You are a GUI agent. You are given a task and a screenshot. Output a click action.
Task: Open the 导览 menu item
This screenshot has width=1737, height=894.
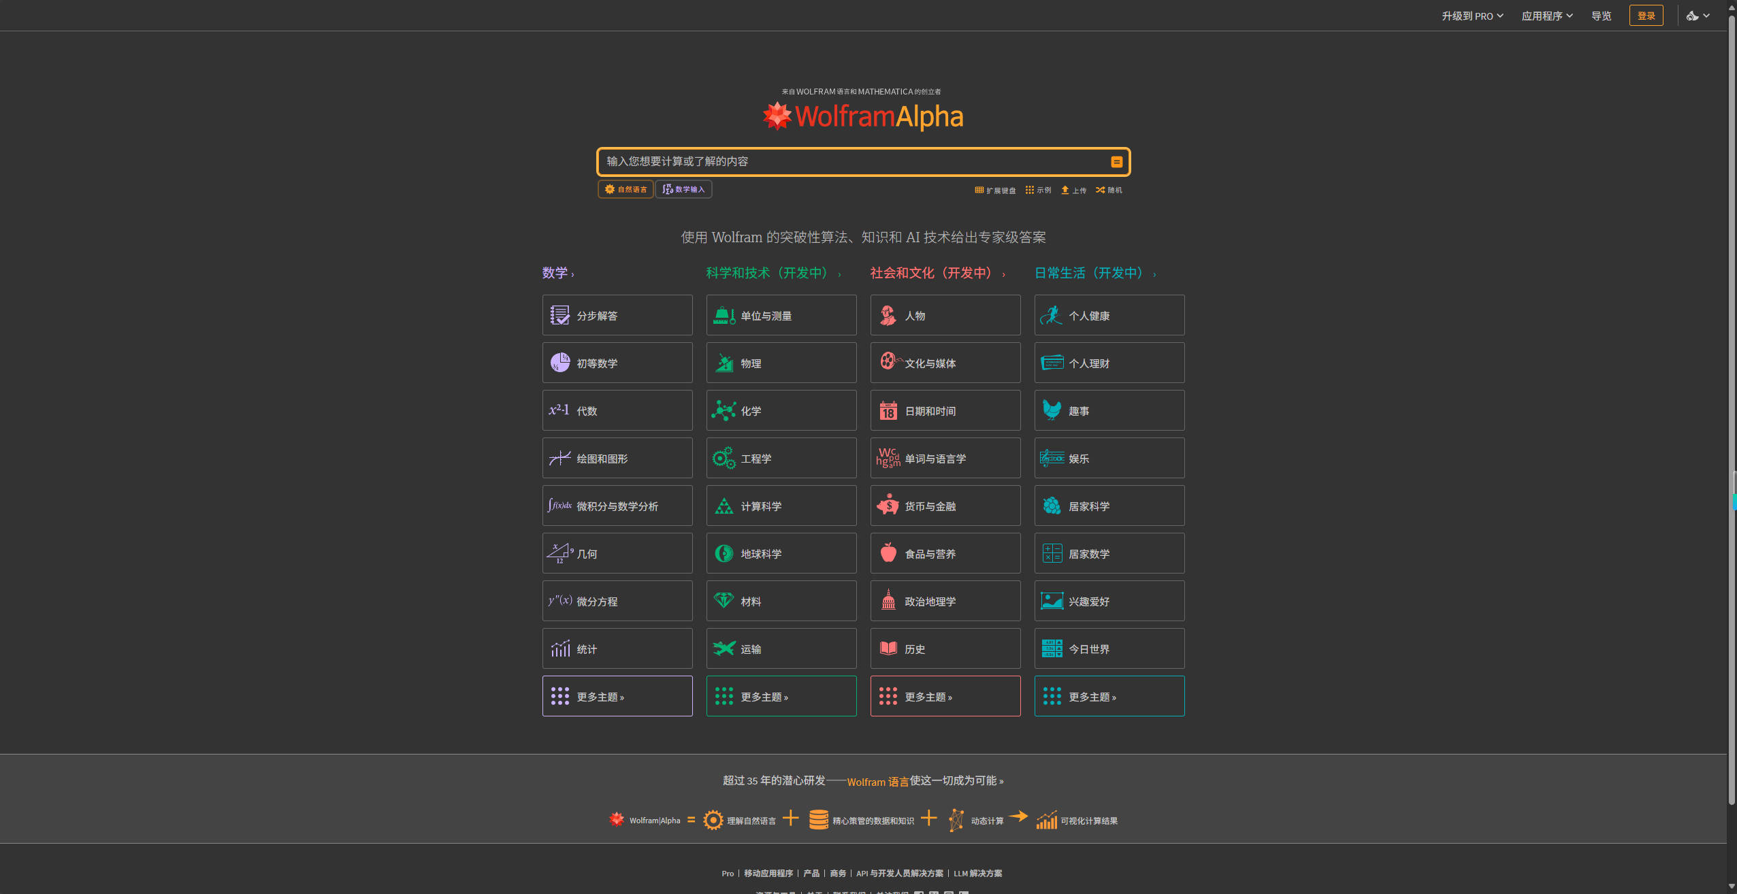coord(1601,15)
